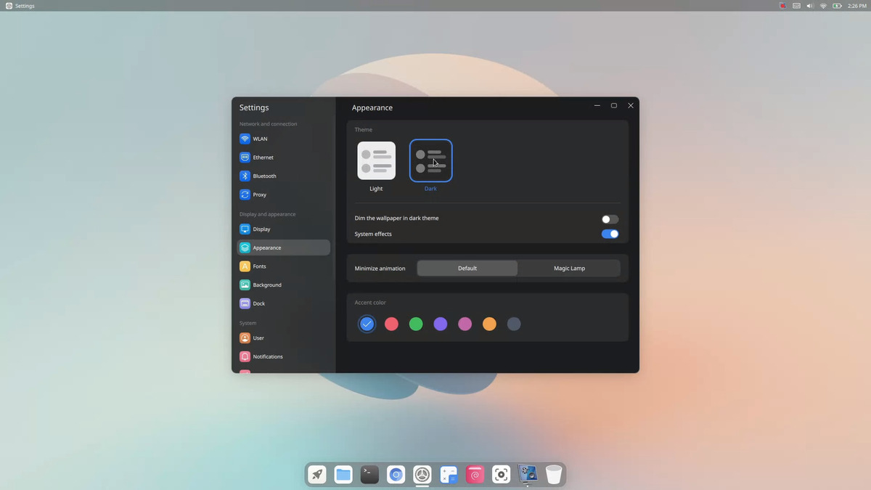
Task: Enable Dim the wallpaper in dark theme
Action: 610,219
